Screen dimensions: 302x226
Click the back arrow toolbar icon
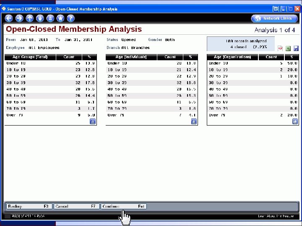point(9,18)
